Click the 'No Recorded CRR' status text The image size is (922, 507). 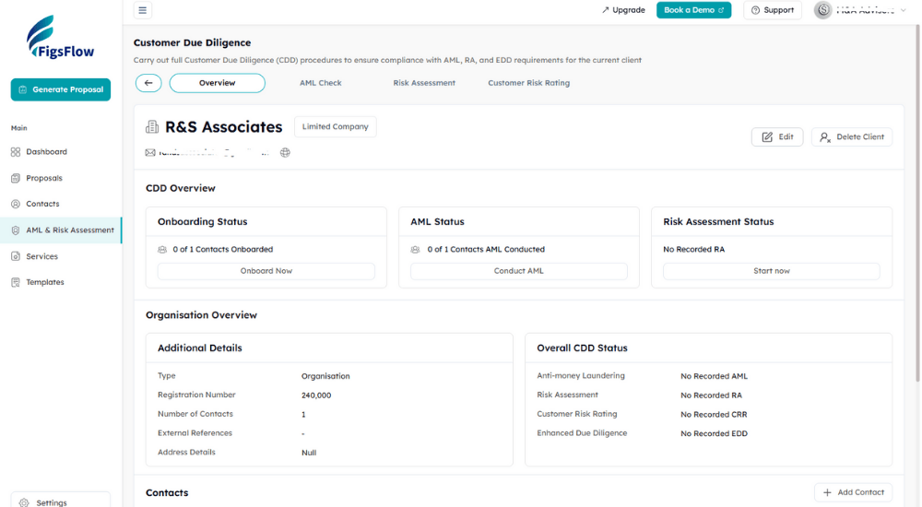714,415
